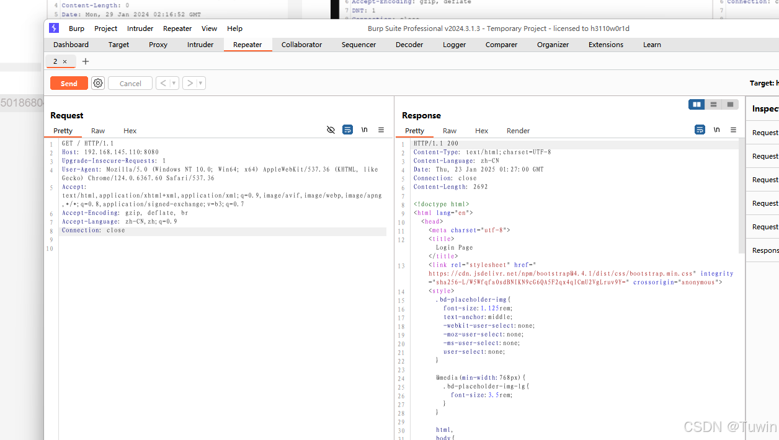The image size is (779, 440).
Task: Toggle line wrap in the Request panel
Action: 348,130
